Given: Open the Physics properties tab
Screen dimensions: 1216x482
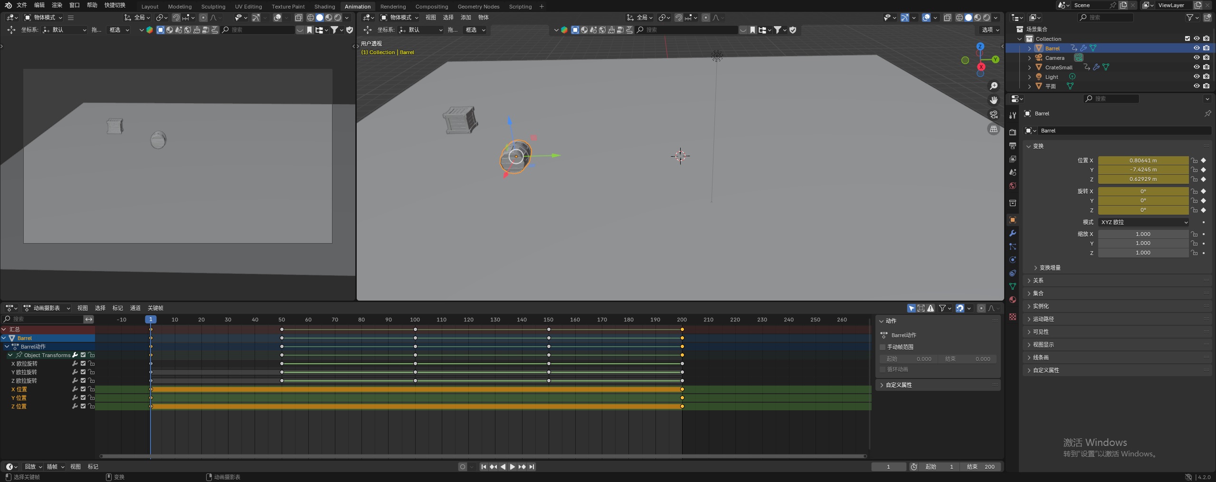Looking at the screenshot, I should coord(1013,260).
